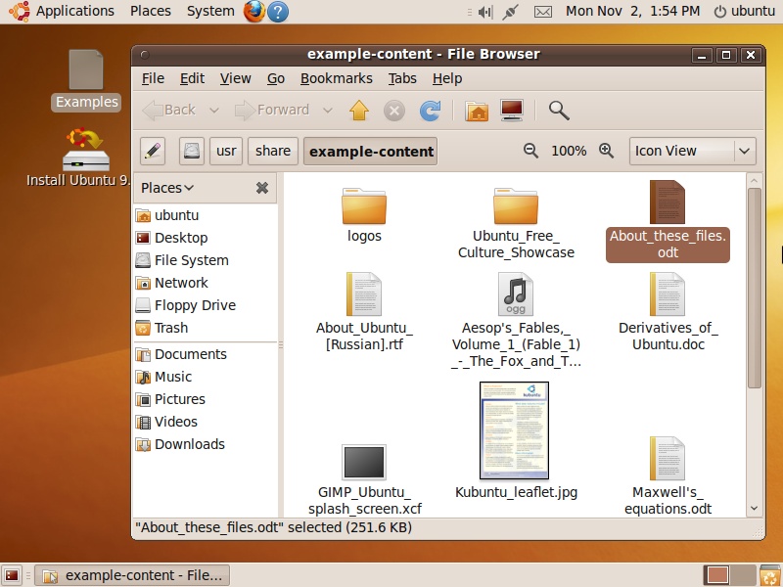Zoom out on the file icons
Viewport: 783px width, 587px height.
click(531, 151)
